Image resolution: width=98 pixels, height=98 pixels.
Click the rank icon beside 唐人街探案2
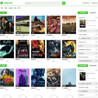point(79,35)
